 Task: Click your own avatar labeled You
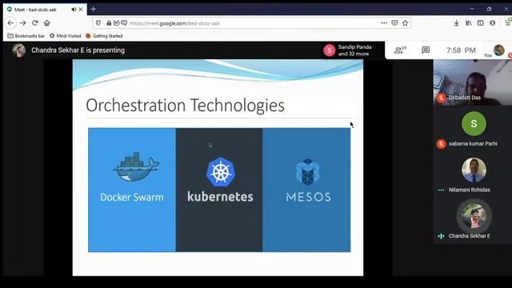[498, 50]
